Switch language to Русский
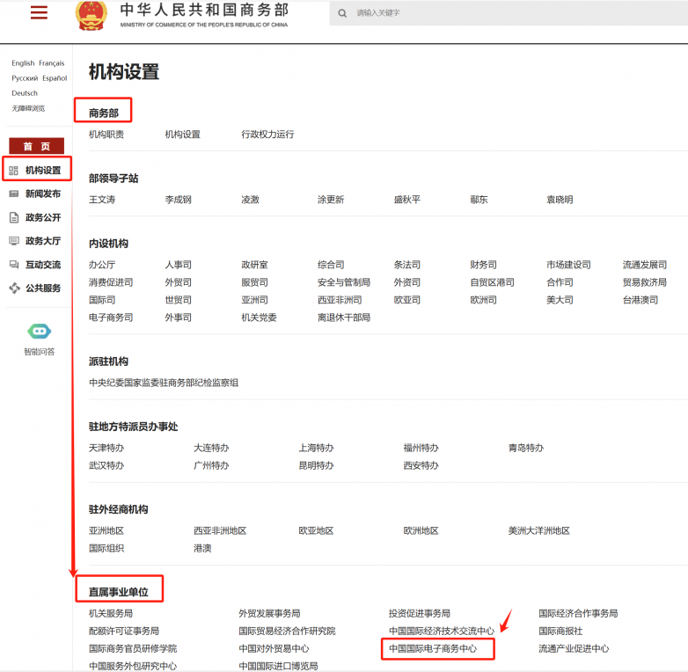The image size is (688, 672). click(25, 78)
